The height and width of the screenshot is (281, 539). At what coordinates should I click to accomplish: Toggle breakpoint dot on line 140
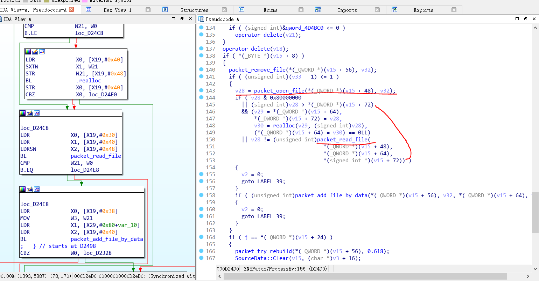click(x=201, y=69)
